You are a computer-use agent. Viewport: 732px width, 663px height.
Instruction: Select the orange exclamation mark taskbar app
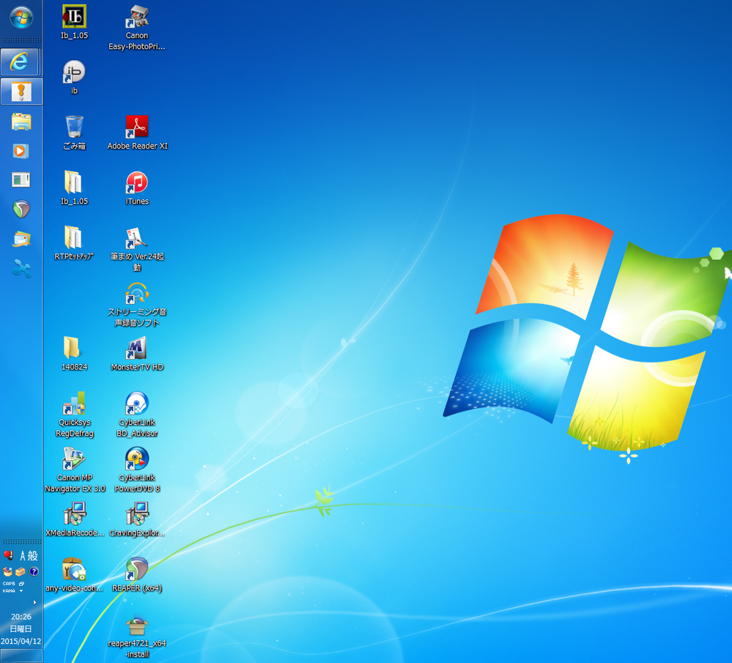tap(21, 92)
